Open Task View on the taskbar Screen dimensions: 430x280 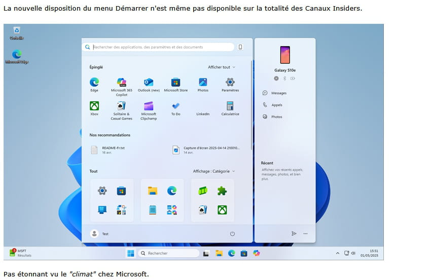[x=206, y=254]
